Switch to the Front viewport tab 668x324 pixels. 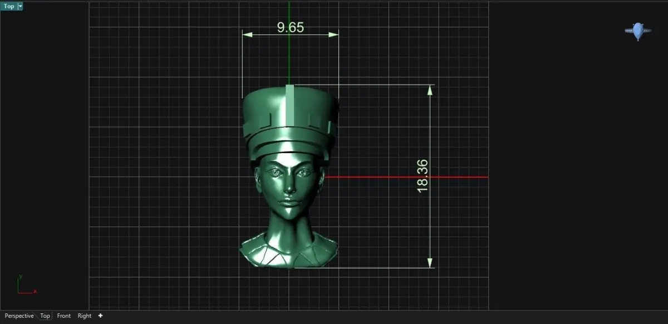click(64, 316)
